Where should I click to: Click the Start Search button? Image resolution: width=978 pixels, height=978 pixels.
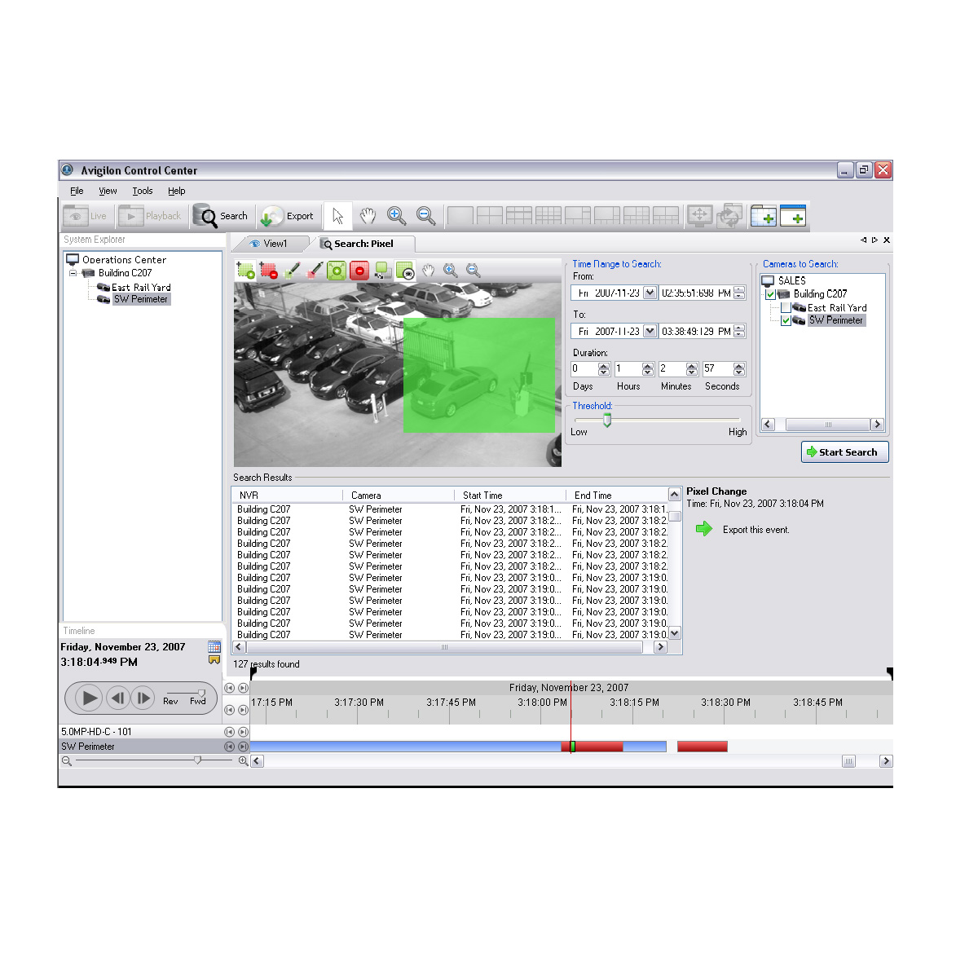(845, 452)
